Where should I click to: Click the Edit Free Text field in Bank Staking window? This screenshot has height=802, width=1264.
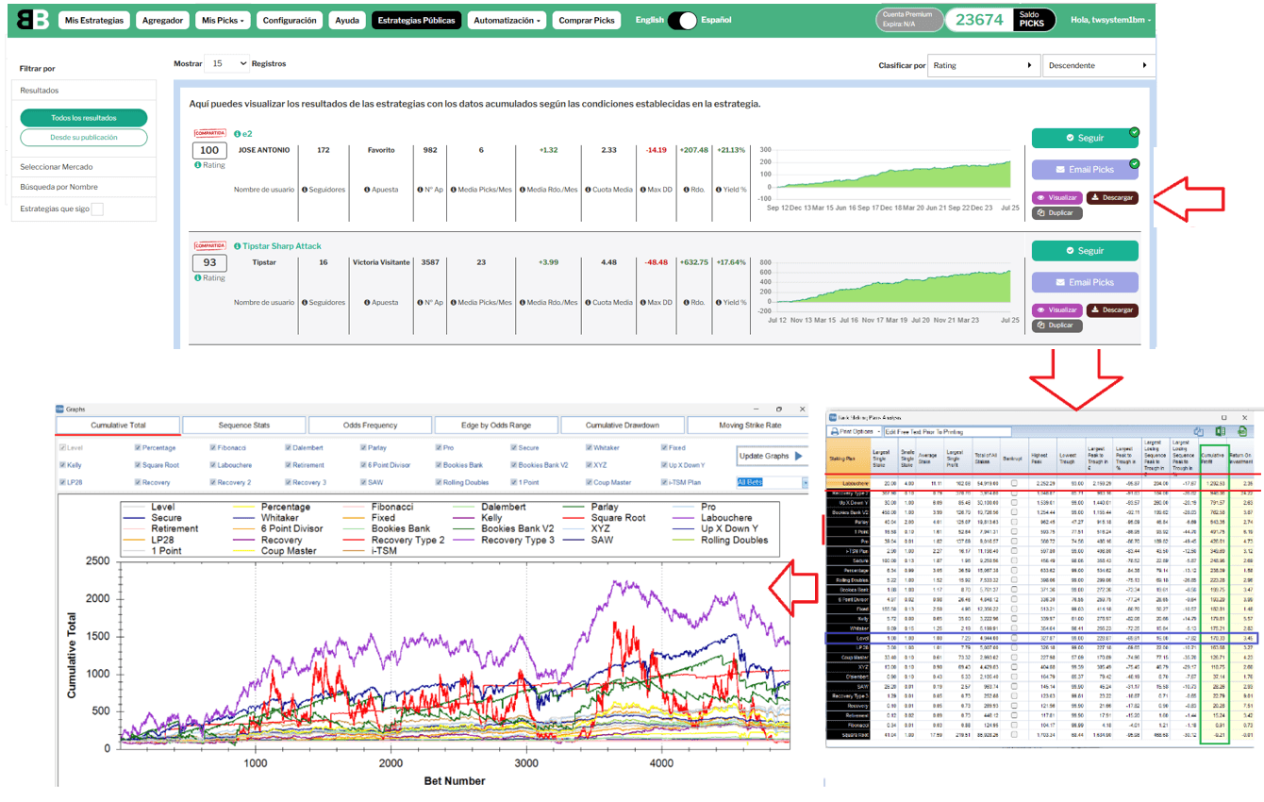946,431
